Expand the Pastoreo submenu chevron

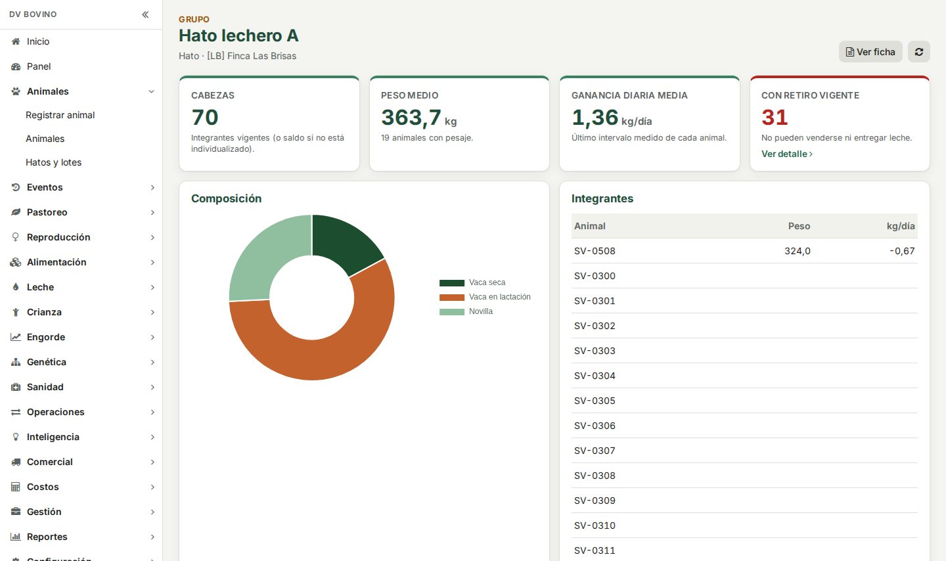pos(152,212)
